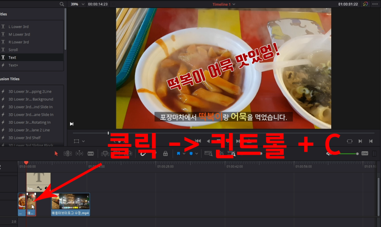Click the timeline vertical scrollbar on the right
The image size is (381, 227).
click(x=378, y=196)
